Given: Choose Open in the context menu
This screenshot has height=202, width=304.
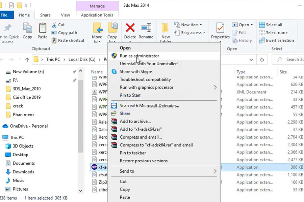Looking at the screenshot, I should point(164,48).
